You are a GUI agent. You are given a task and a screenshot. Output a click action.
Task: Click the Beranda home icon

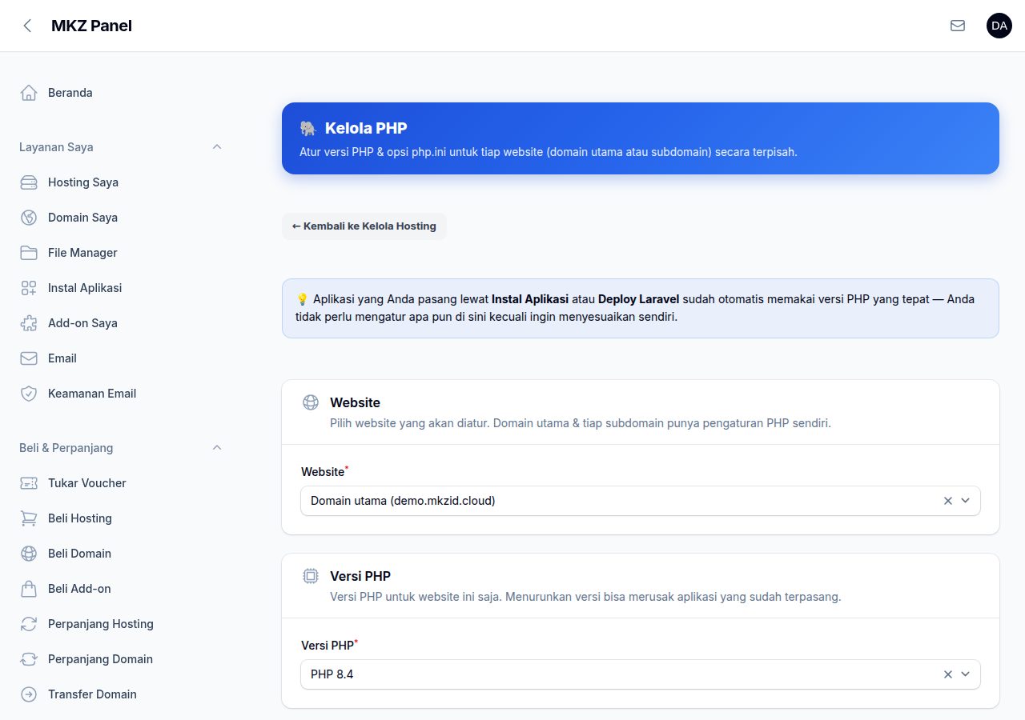pyautogui.click(x=29, y=93)
